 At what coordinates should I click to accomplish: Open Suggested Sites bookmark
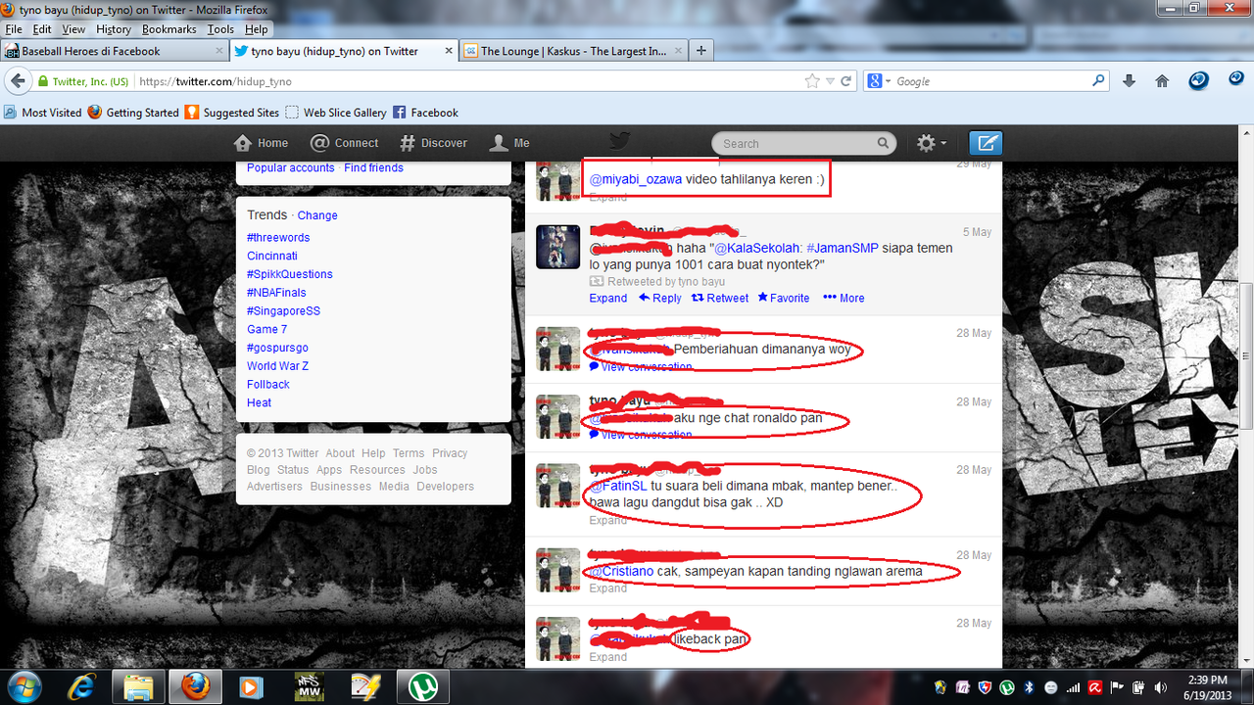pyautogui.click(x=232, y=113)
